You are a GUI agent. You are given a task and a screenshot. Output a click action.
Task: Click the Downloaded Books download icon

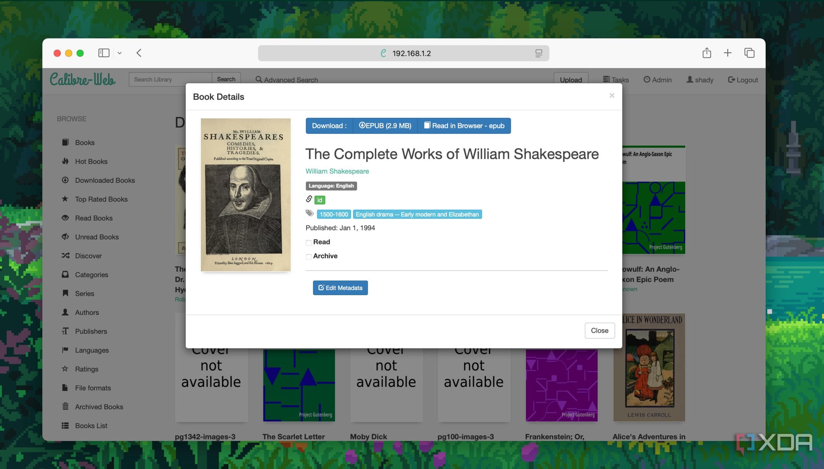click(65, 180)
